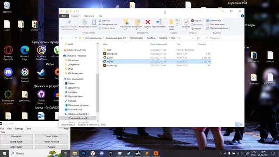This screenshot has width=279, height=157.
Task: Open the Opera GX desktop shortcut
Action: coord(8,53)
